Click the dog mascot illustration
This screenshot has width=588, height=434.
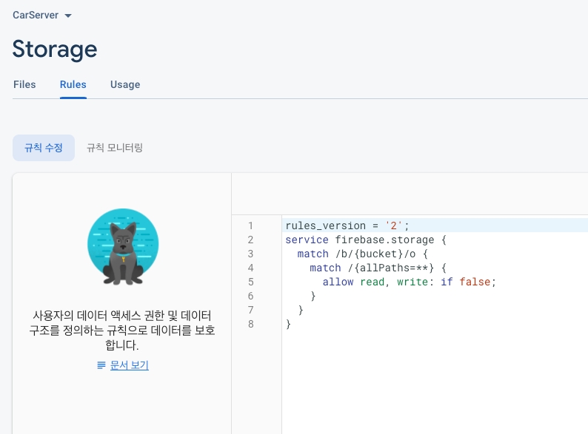123,248
